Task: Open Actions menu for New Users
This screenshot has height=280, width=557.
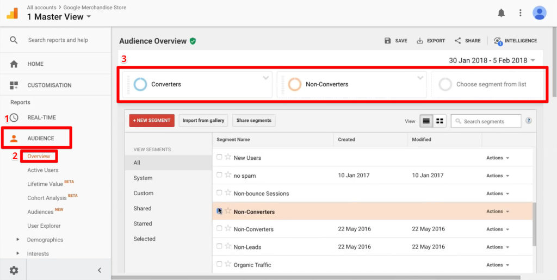Action: [x=498, y=158]
